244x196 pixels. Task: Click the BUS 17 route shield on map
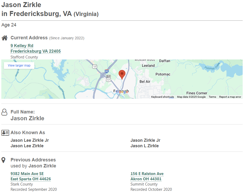click(x=108, y=78)
